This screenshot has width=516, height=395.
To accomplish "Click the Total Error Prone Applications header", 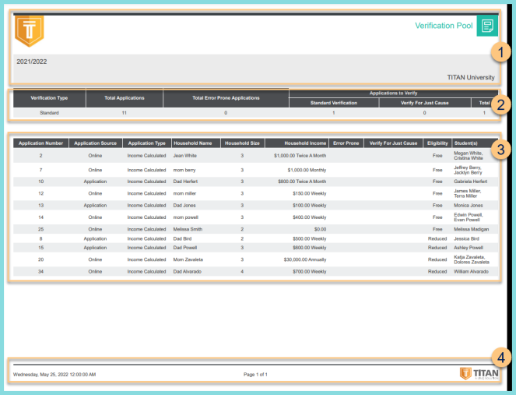I will (226, 98).
